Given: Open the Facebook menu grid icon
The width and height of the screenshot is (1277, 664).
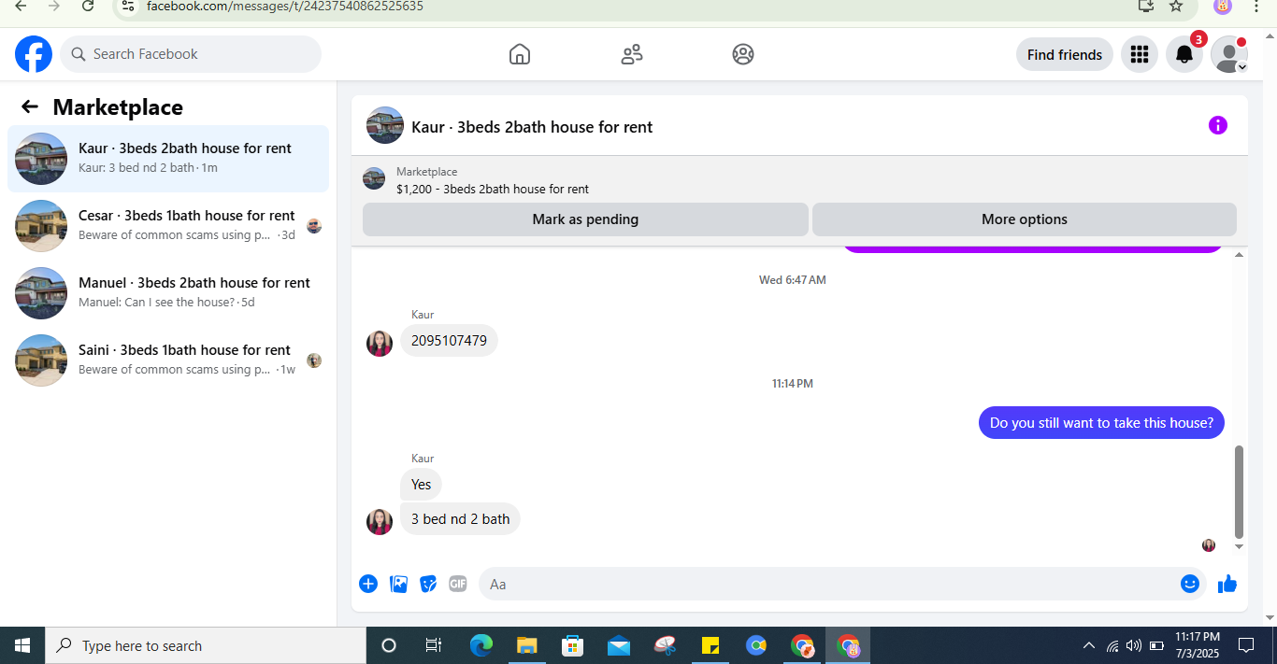Looking at the screenshot, I should pos(1139,54).
